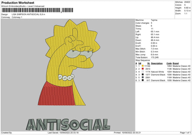Click the EndX value 0.00 in
The width and height of the screenshot is (192, 135).
click(154, 43)
